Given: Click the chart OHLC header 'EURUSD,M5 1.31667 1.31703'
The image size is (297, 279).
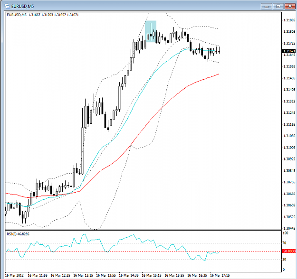Looking at the screenshot, I should point(43,15).
